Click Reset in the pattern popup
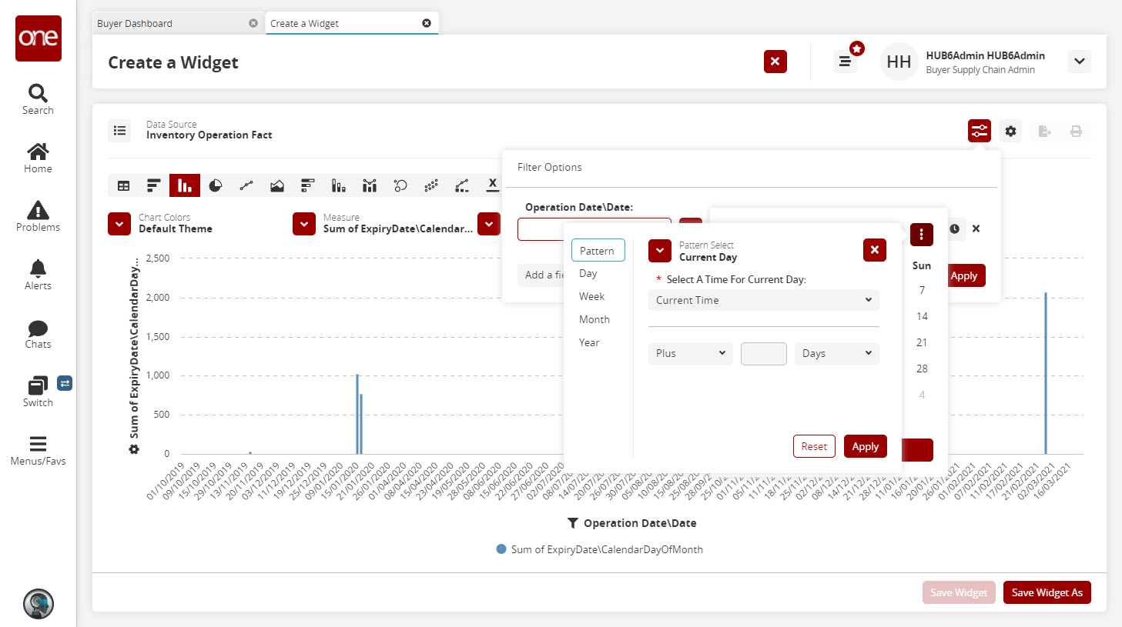1122x627 pixels. tap(814, 446)
